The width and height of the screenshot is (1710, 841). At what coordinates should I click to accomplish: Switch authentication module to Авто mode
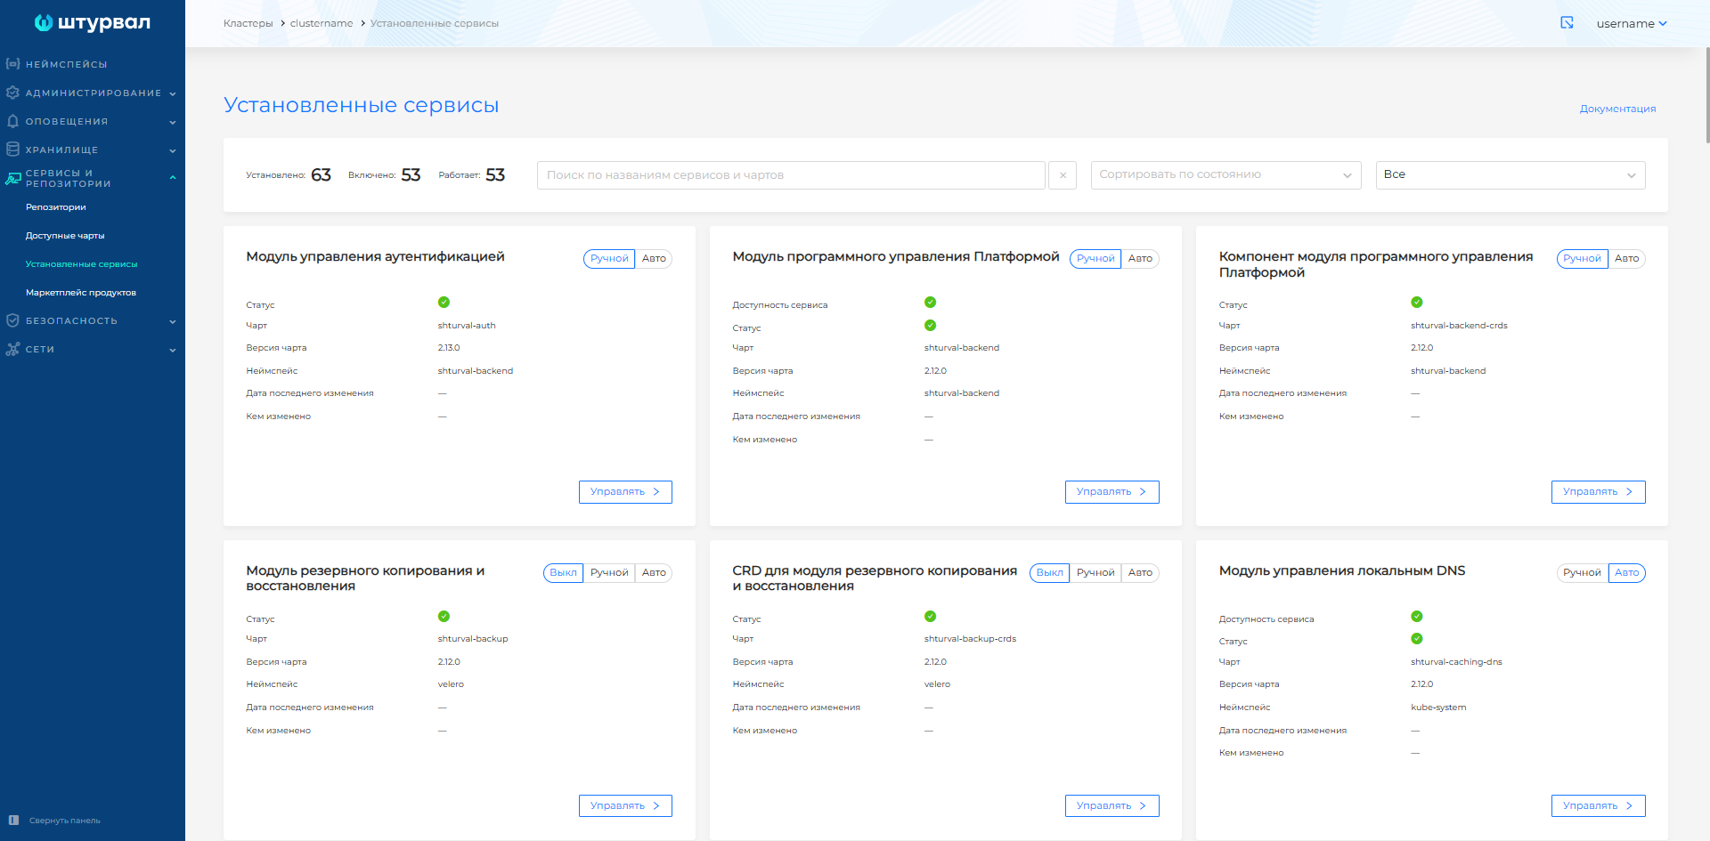coord(654,259)
